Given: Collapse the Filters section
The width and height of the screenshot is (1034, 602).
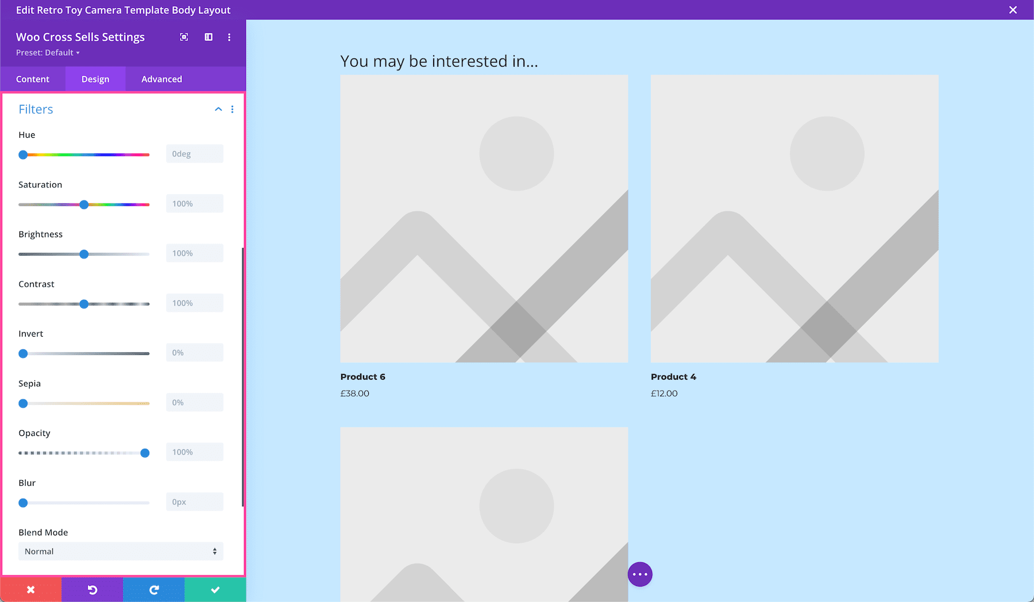Looking at the screenshot, I should point(218,109).
